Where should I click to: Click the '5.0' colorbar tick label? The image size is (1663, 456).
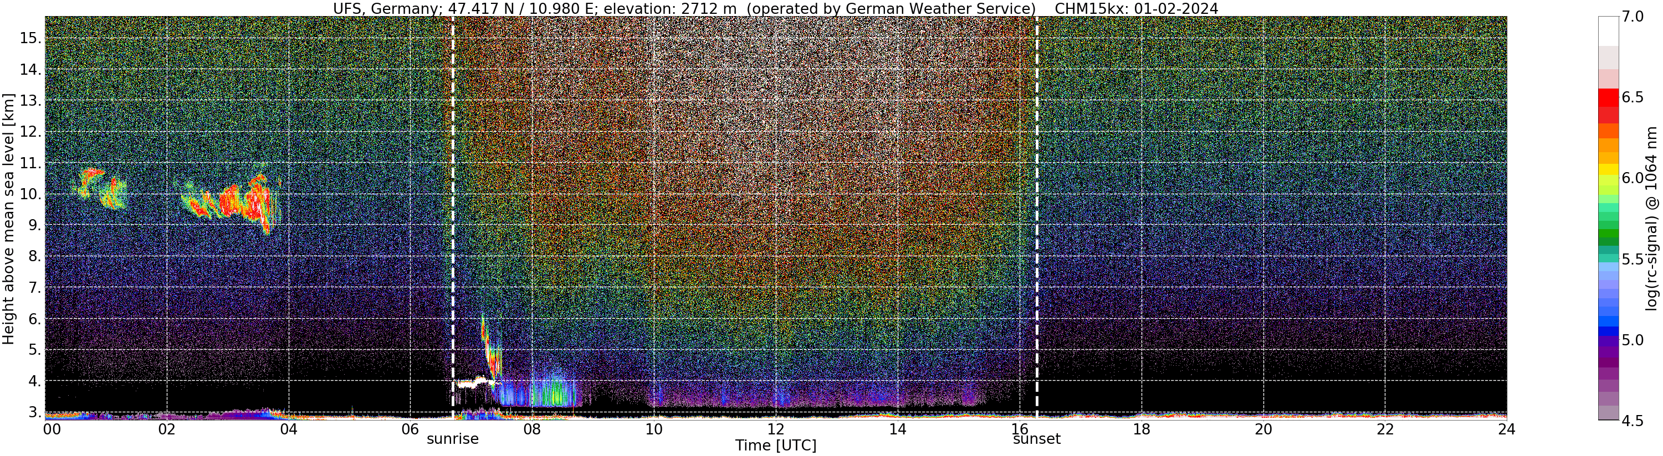pyautogui.click(x=1633, y=340)
